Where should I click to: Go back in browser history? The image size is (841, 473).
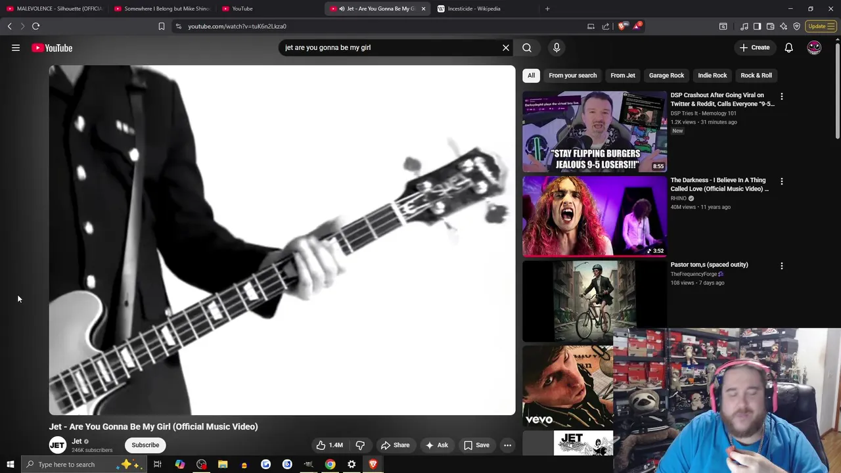click(9, 26)
